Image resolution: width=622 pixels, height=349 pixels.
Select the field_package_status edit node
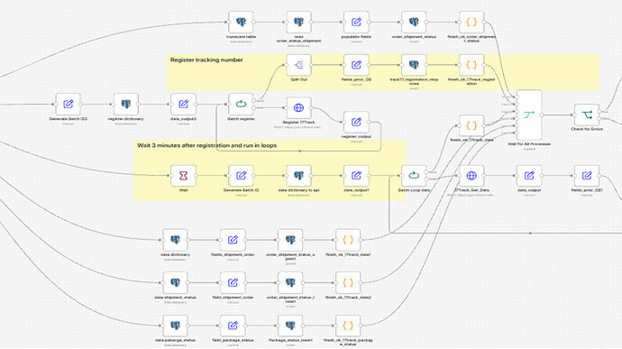click(233, 326)
